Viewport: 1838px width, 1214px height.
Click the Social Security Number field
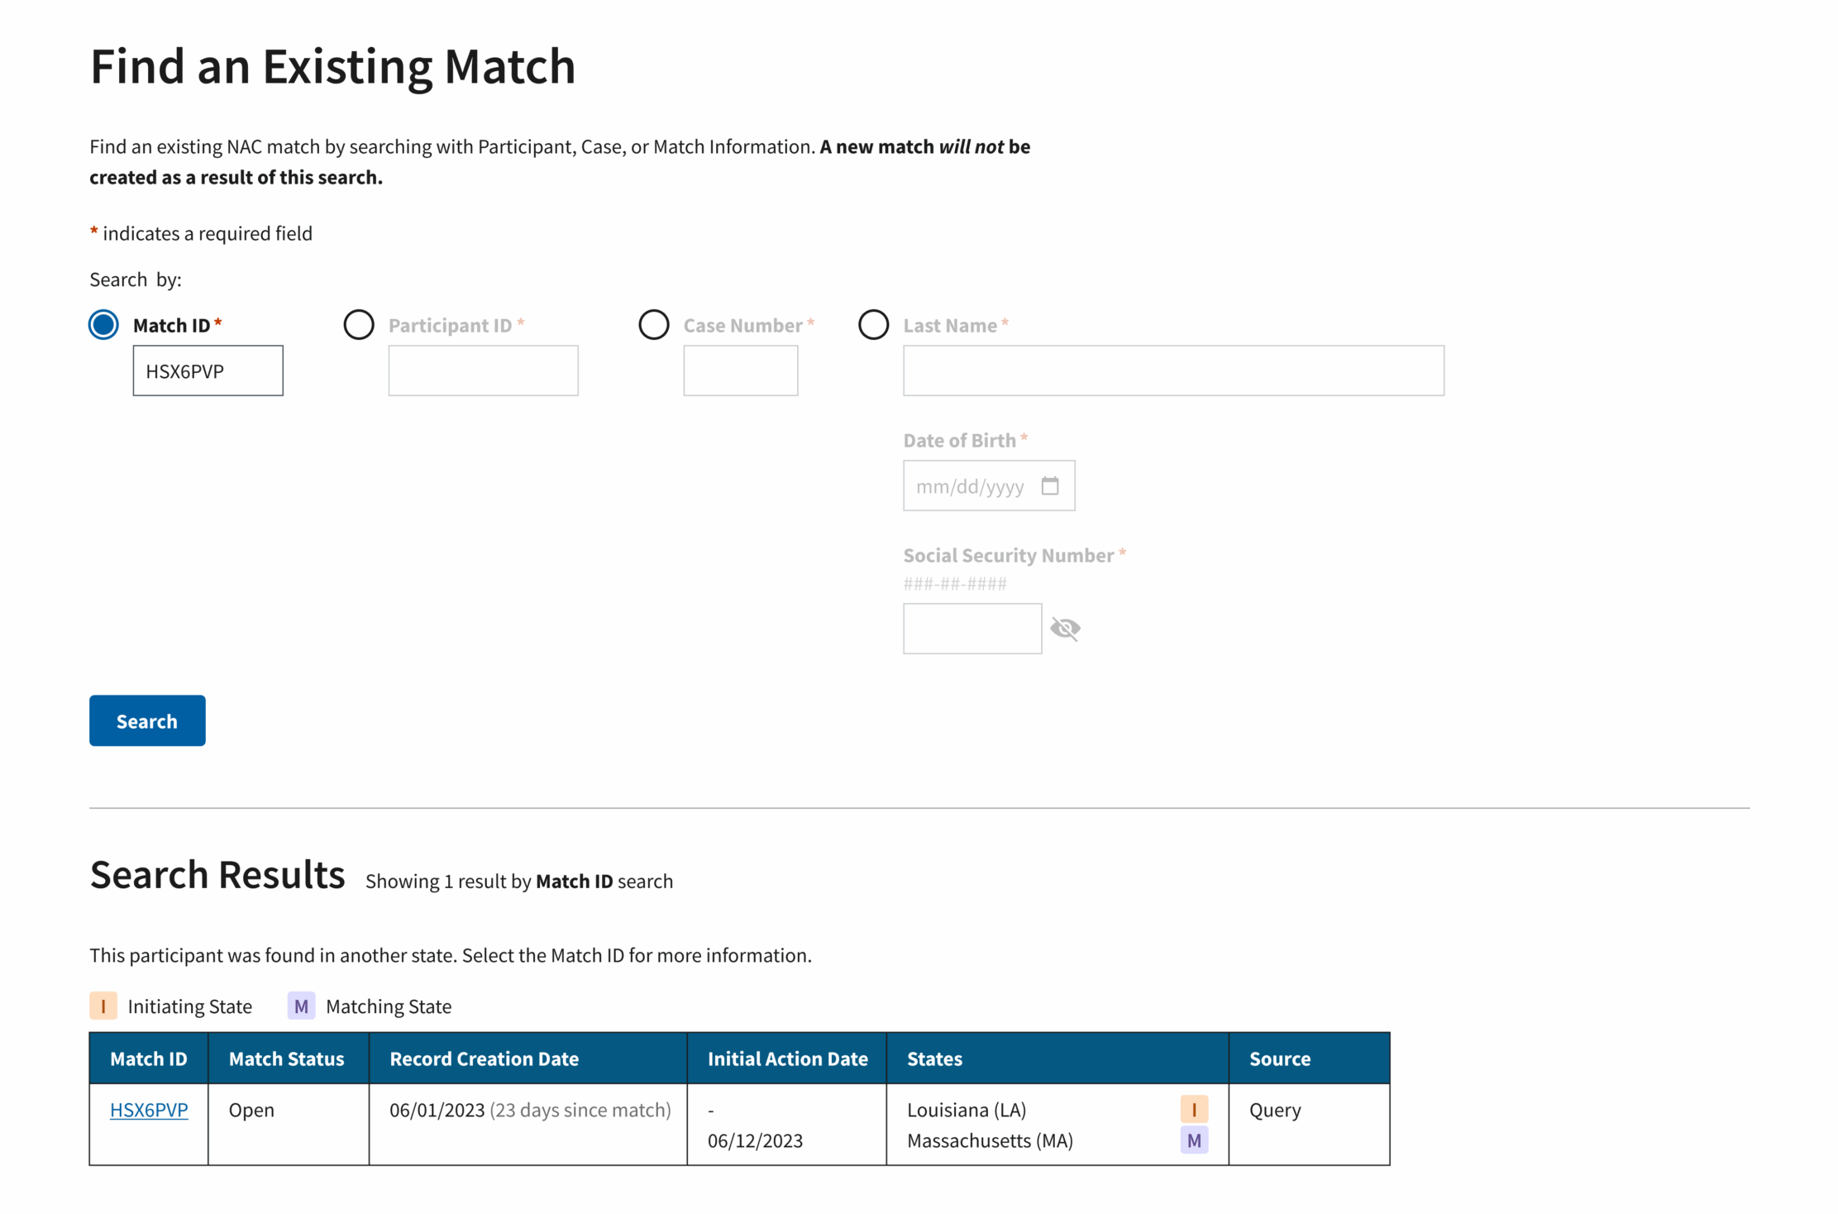972,629
